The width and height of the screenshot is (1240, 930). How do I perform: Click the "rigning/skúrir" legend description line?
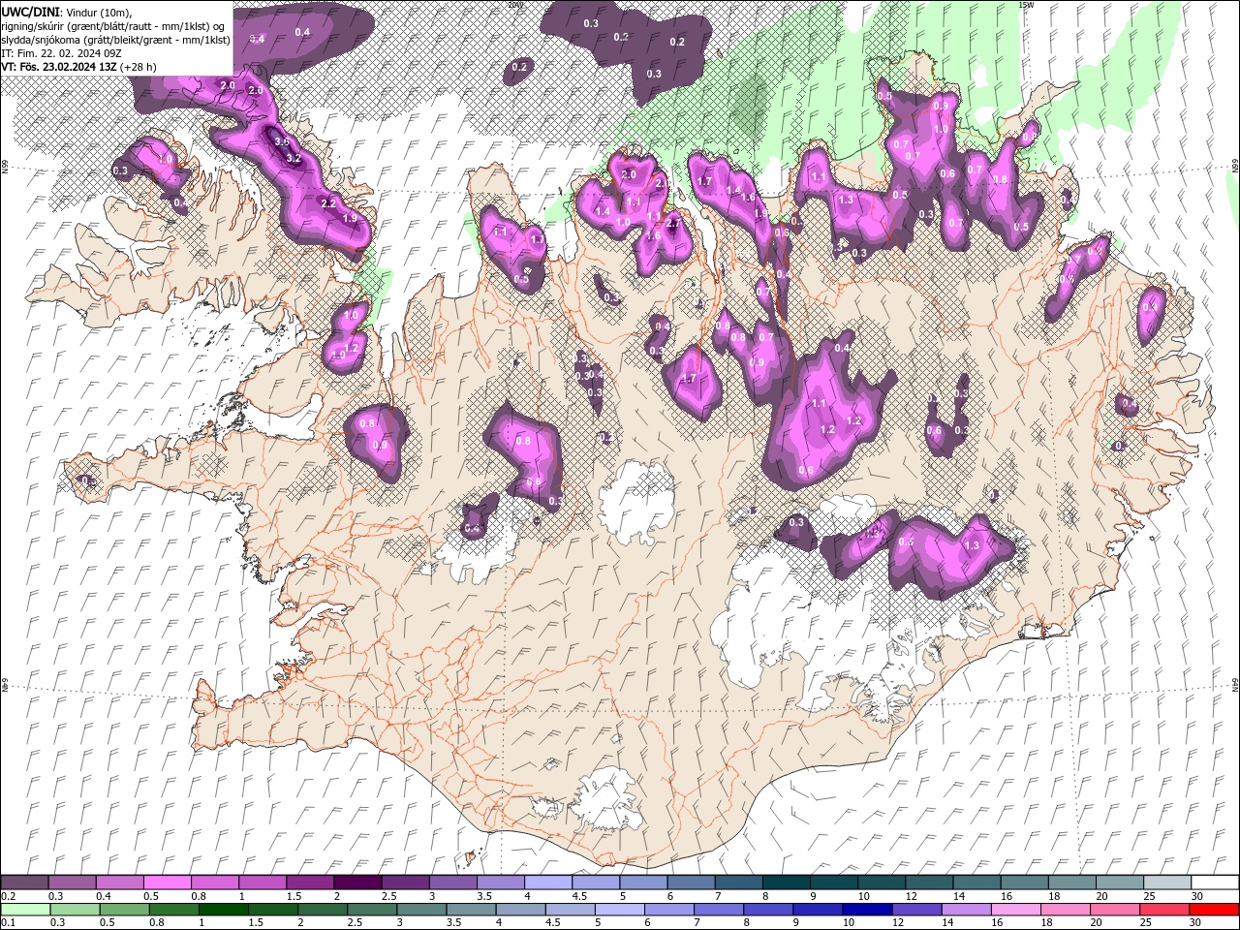coord(114,25)
